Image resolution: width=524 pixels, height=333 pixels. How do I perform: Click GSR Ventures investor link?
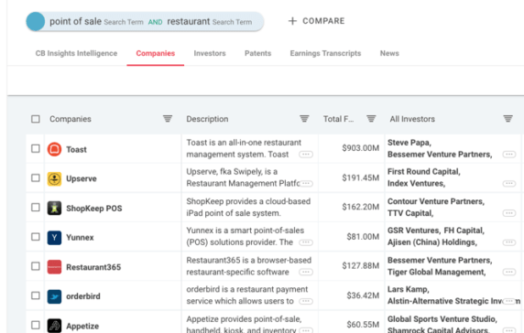[x=414, y=231]
